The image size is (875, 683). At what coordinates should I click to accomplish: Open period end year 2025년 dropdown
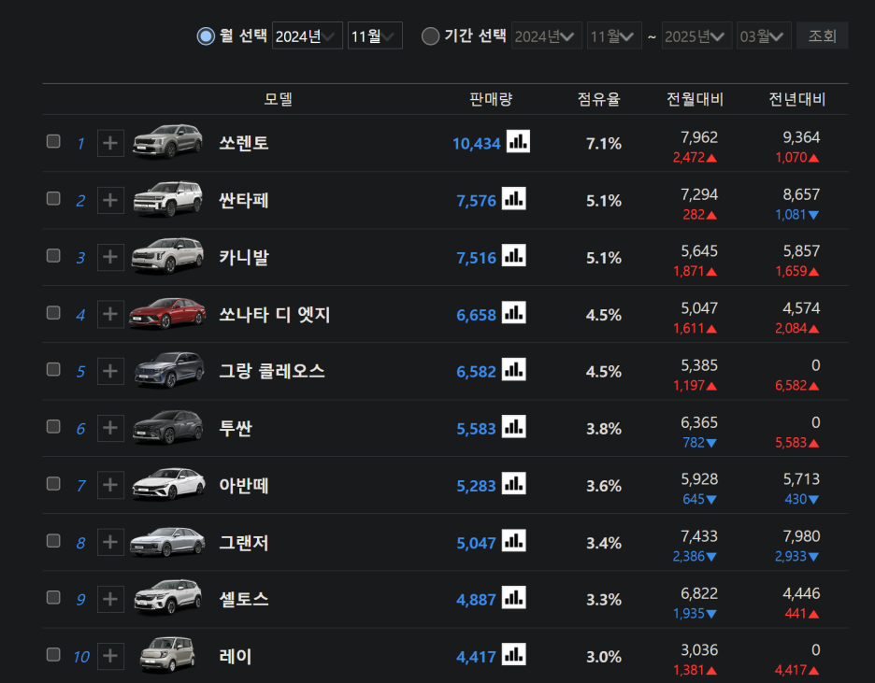click(697, 36)
